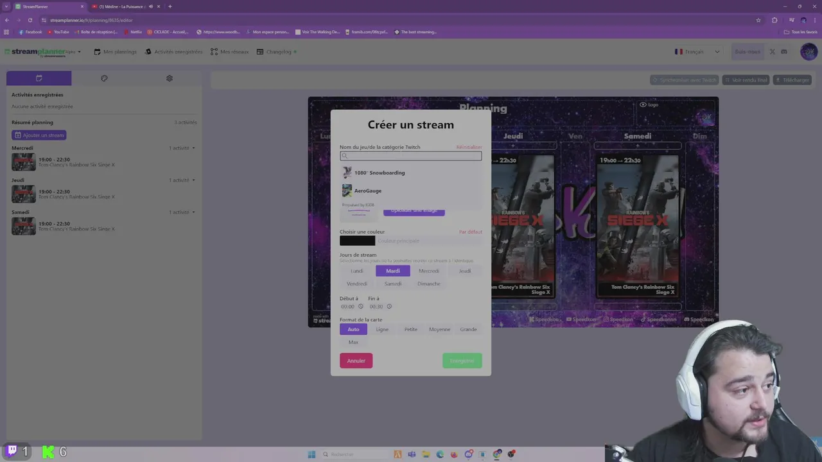
Task: Open Chrome three-dot menu
Action: pos(814,20)
